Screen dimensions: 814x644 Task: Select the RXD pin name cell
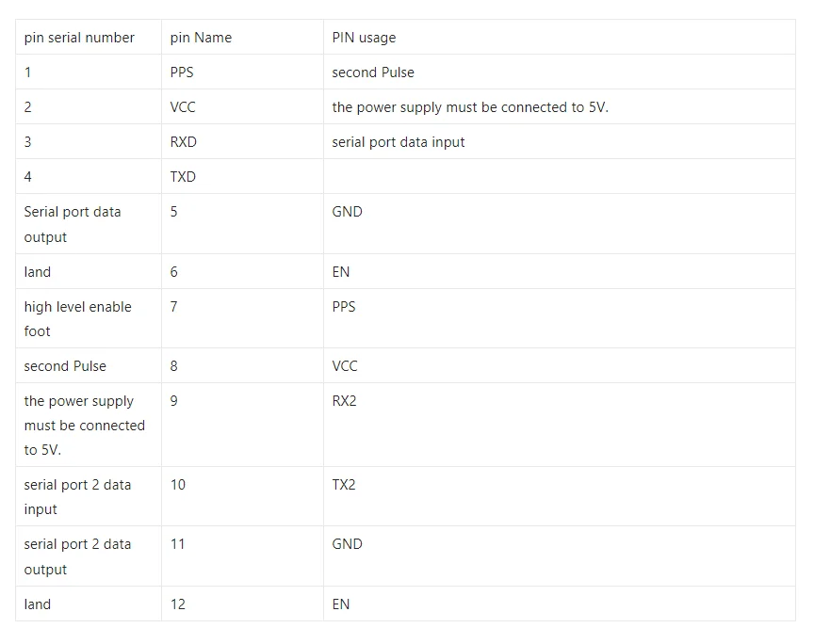click(242, 141)
